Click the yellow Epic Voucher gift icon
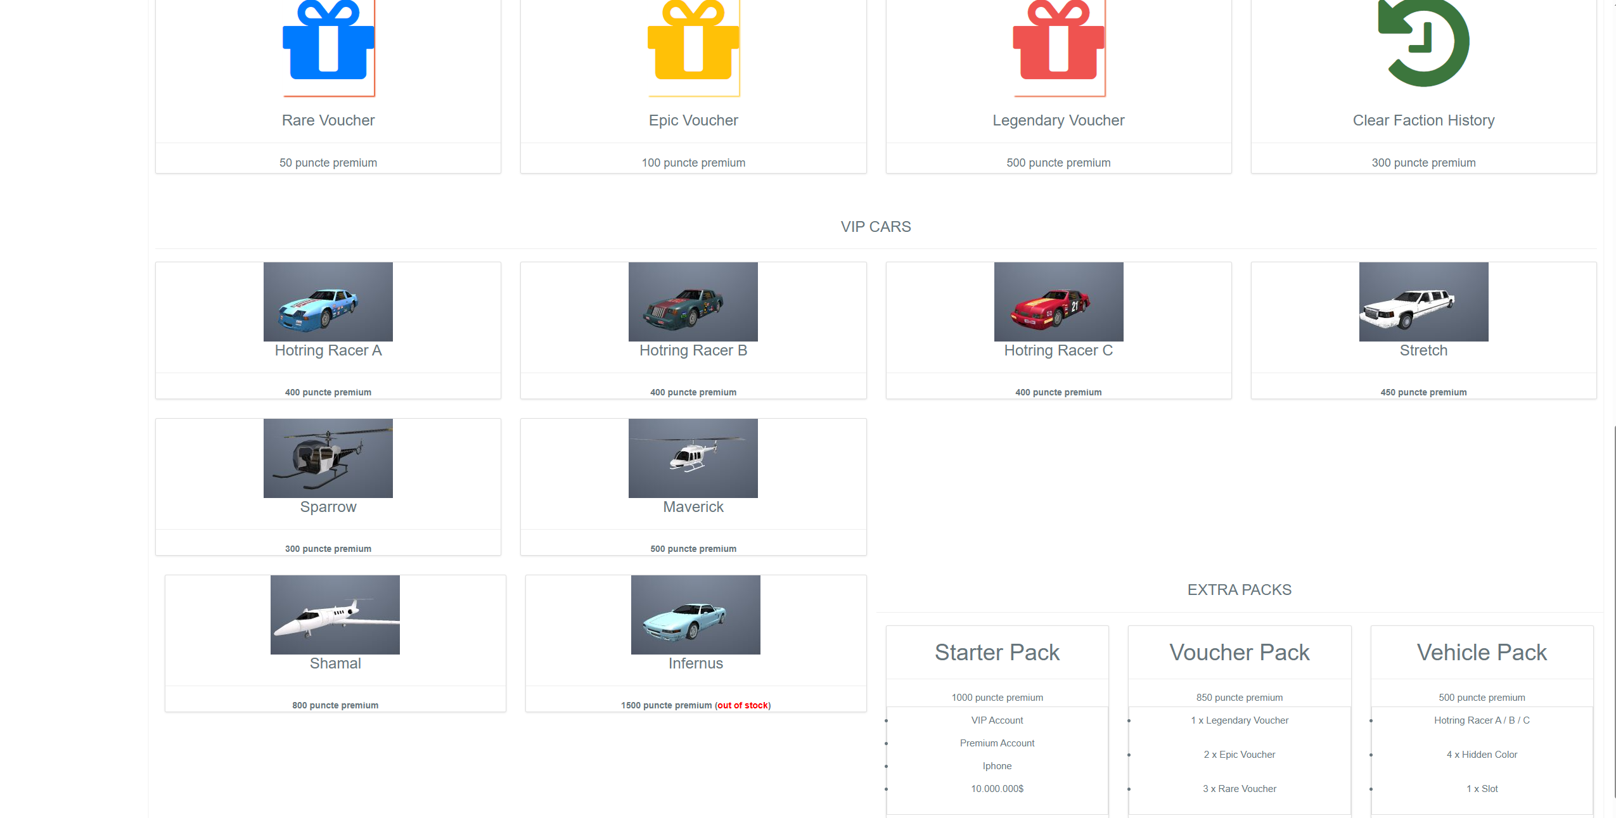Viewport: 1616px width, 818px height. [693, 44]
